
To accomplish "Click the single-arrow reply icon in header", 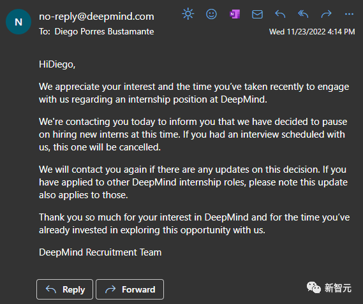I will (280, 14).
